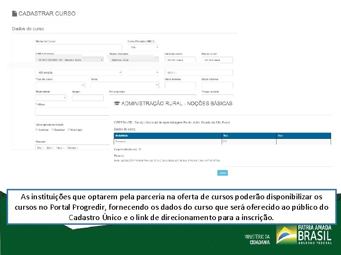Open the CNPJ ofertante dropdown showing Sistema Teste
Screen dimensions: 341x255
(69, 60)
